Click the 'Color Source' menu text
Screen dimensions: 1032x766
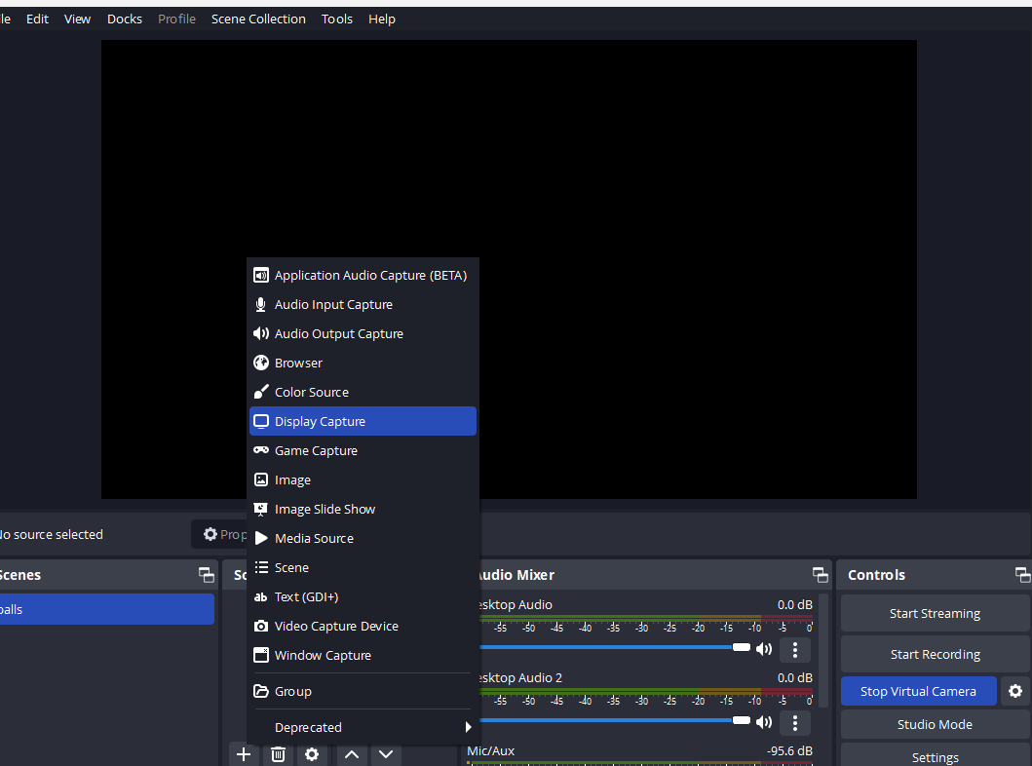pos(312,392)
